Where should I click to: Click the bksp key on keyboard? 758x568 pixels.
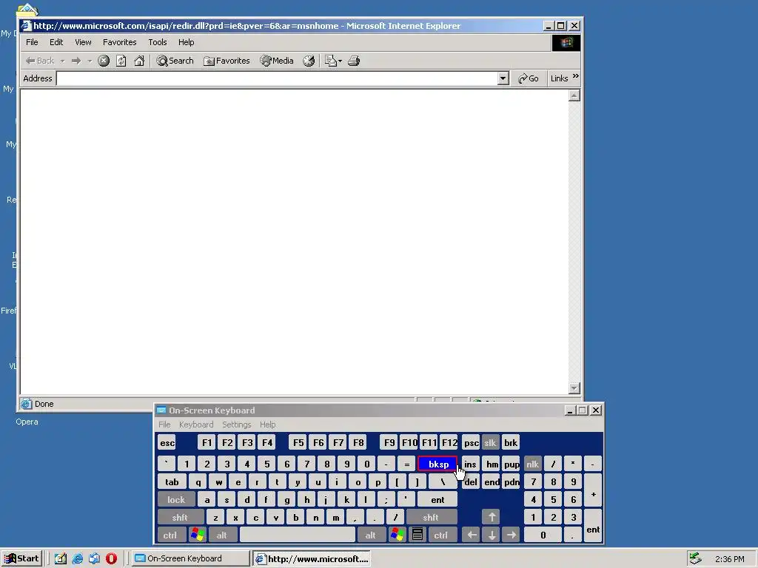tap(437, 464)
